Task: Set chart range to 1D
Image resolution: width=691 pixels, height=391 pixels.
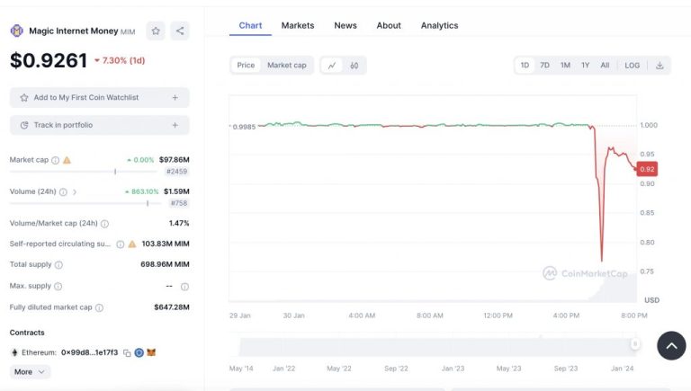Action: point(525,65)
